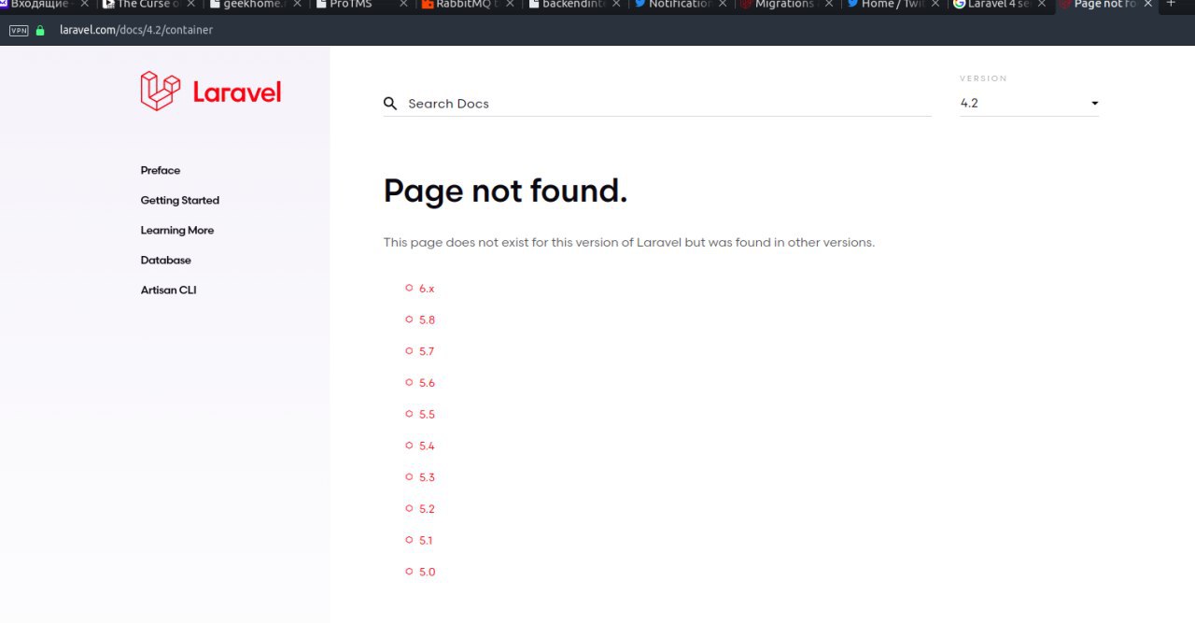Open the 5.4 version link
Image resolution: width=1195 pixels, height=623 pixels.
tap(427, 446)
